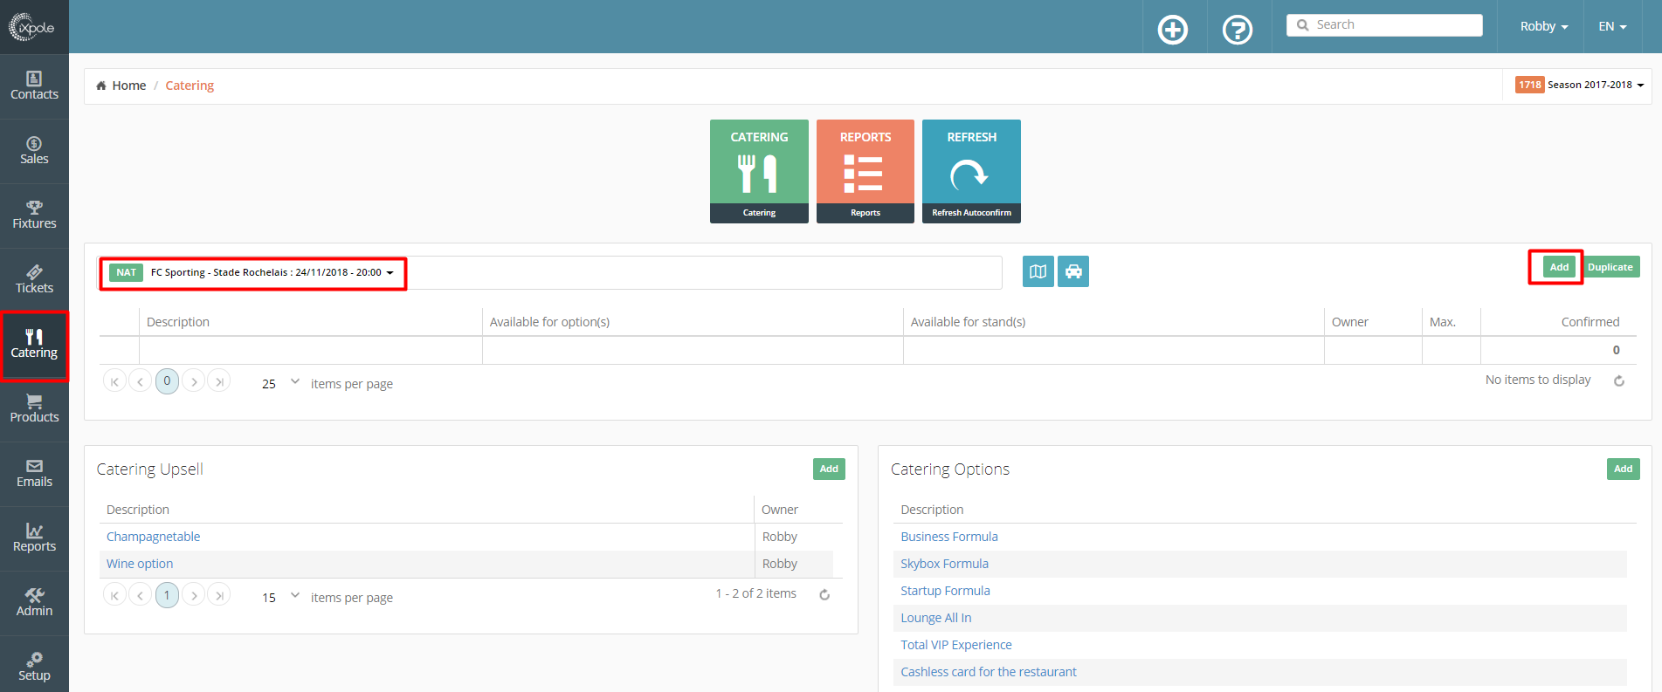Open Admin in the sidebar
The width and height of the screenshot is (1662, 692).
[x=34, y=602]
